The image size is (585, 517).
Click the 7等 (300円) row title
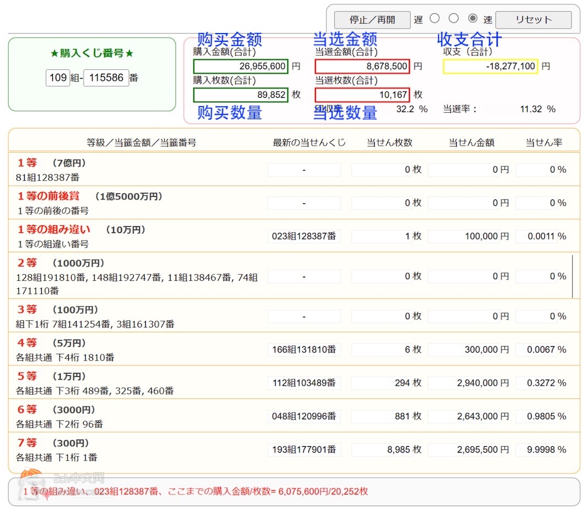coord(53,443)
